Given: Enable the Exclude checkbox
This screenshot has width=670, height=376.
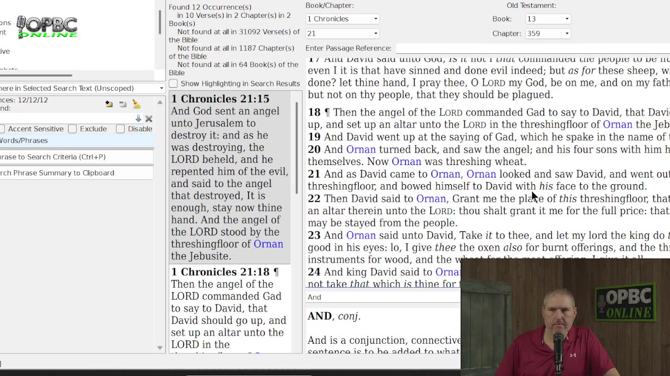Looking at the screenshot, I should point(72,129).
